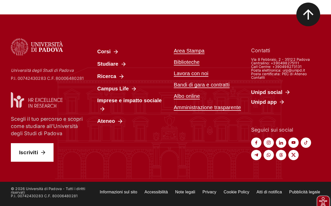Viewport: 331px width, 206px height.
Task: Open the Privacy link in bottom bar
Action: [209, 192]
